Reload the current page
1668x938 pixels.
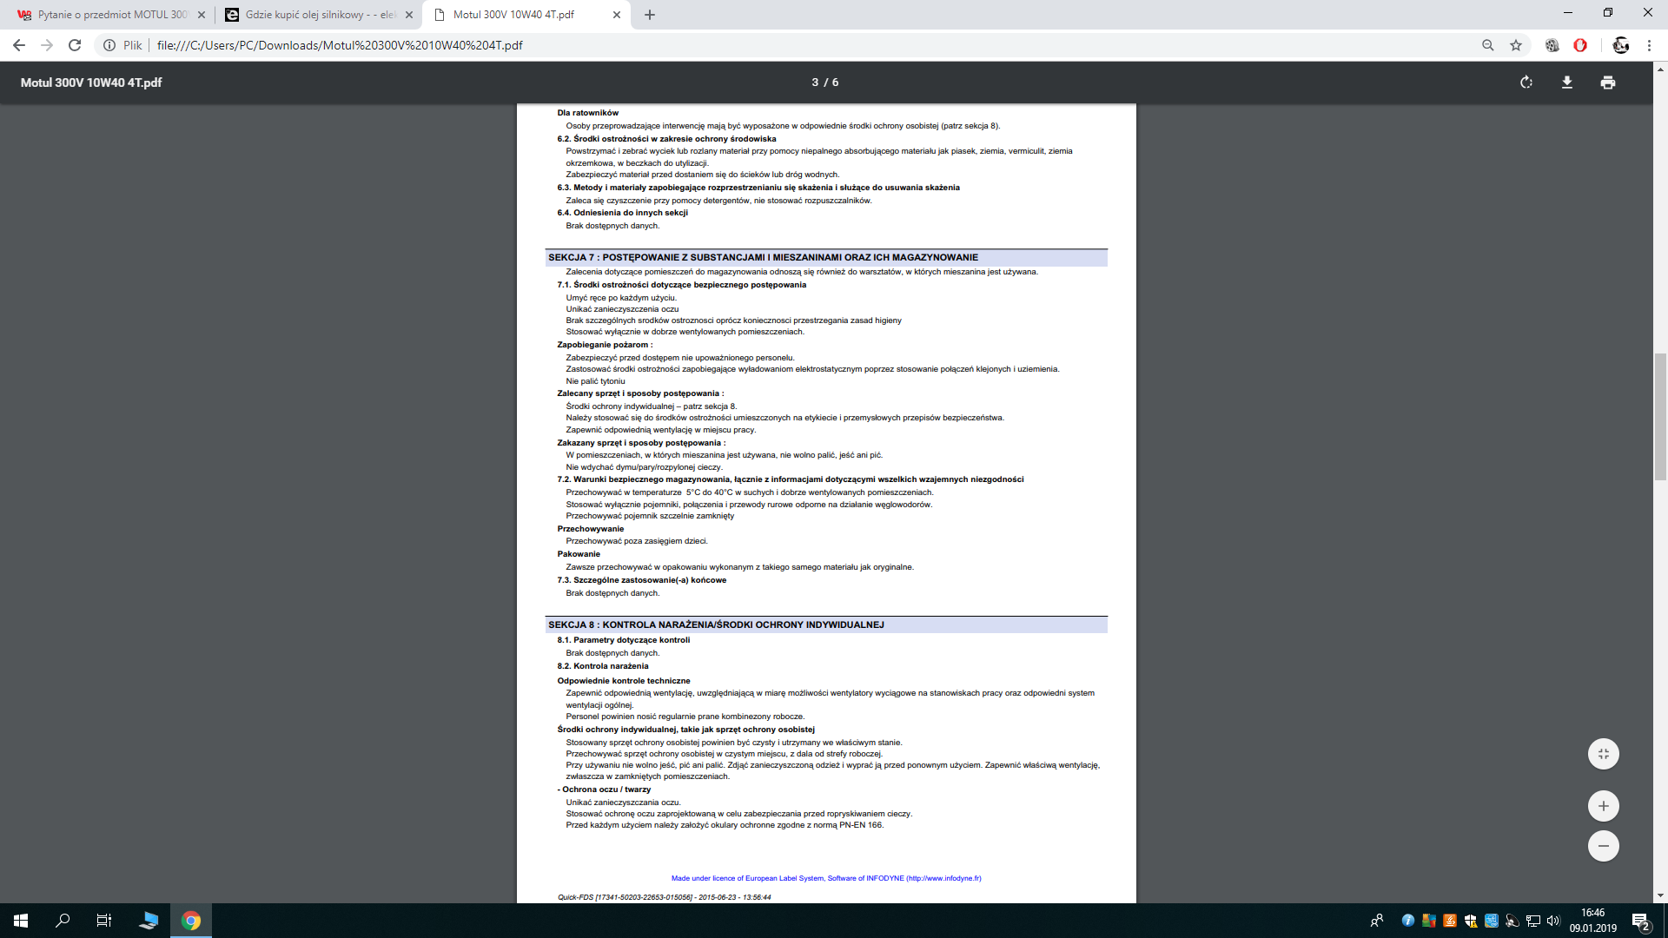[75, 45]
